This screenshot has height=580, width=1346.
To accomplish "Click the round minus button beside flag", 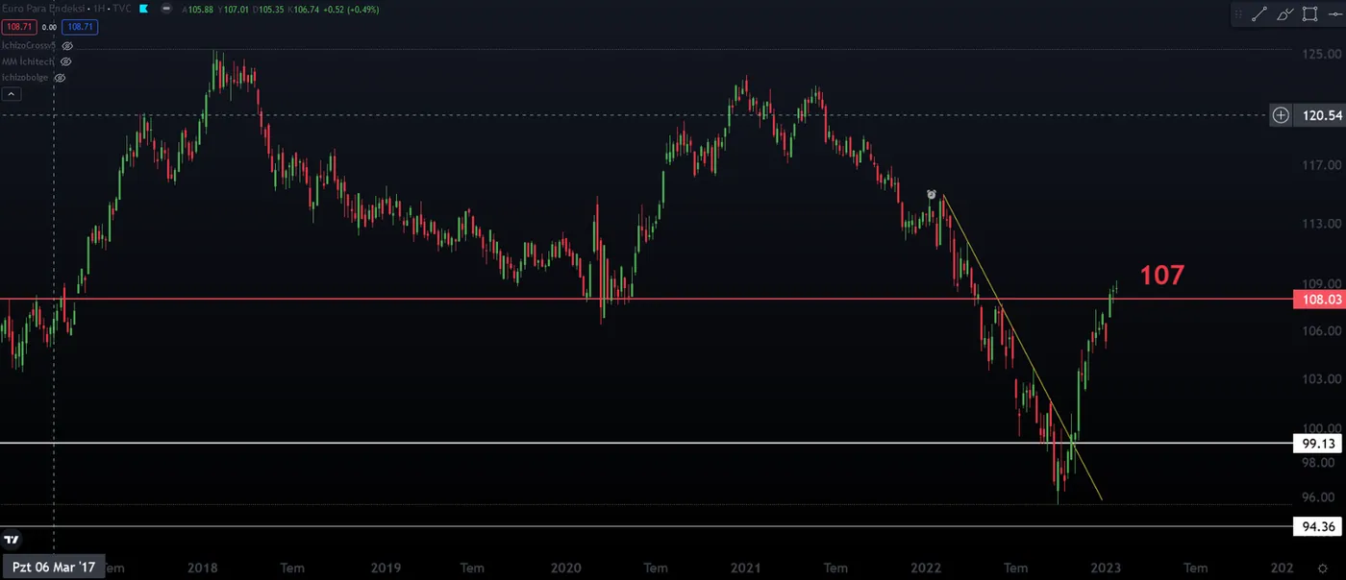I will tap(167, 10).
